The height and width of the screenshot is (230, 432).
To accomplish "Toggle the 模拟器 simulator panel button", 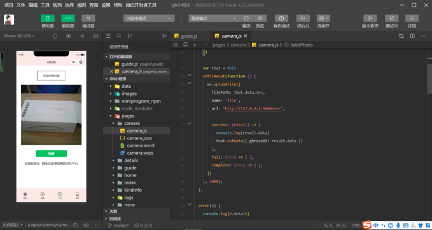I will pos(48,18).
